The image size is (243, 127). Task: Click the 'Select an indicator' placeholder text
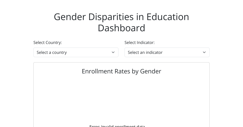tap(145, 52)
